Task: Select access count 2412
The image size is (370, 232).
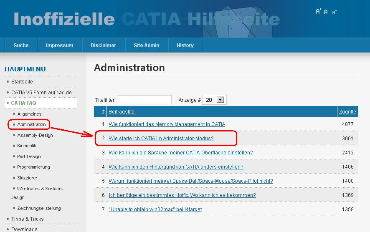Action: point(347,153)
